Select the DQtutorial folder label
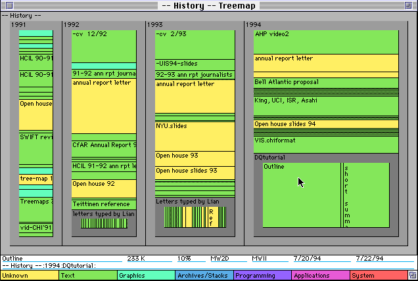Screen dimensions: 418x281 (x=269, y=157)
